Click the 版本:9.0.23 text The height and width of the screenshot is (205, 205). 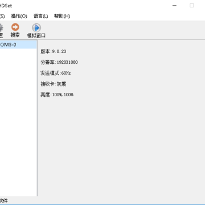[54, 51]
